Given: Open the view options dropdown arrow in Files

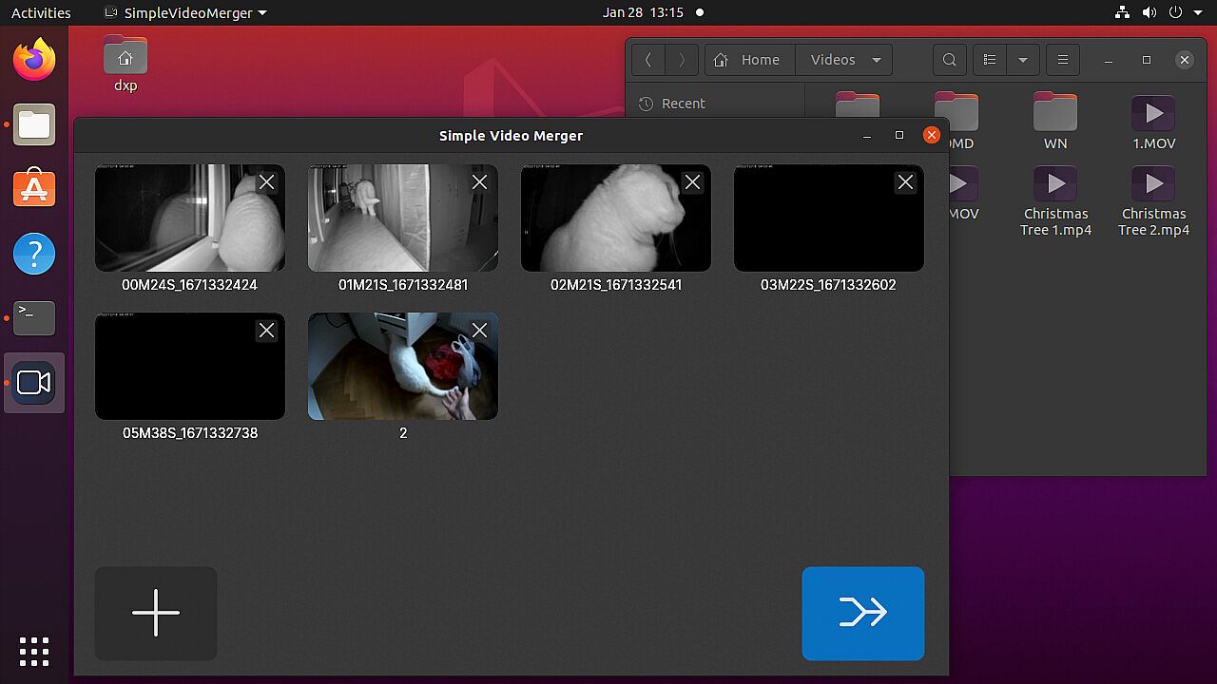Looking at the screenshot, I should click(1023, 60).
